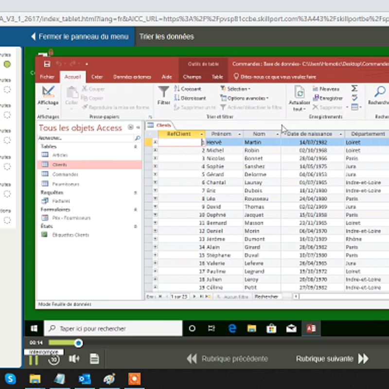
Task: Sort descending with Décroissant
Action: pyautogui.click(x=190, y=98)
